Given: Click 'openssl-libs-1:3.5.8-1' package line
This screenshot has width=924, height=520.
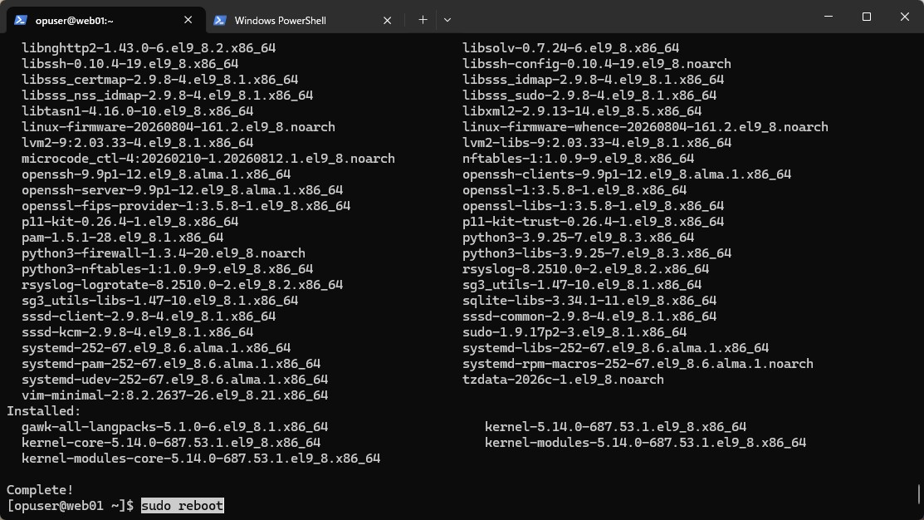Looking at the screenshot, I should point(594,205).
